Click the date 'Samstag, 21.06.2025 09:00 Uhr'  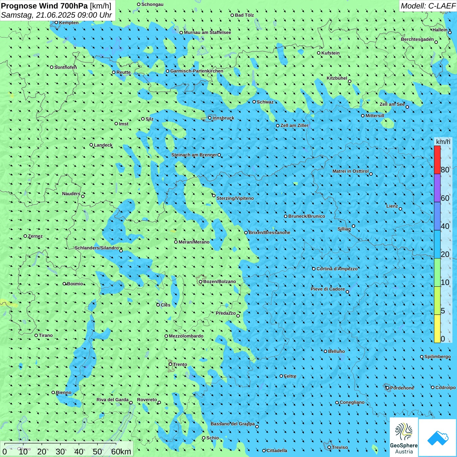56,15
